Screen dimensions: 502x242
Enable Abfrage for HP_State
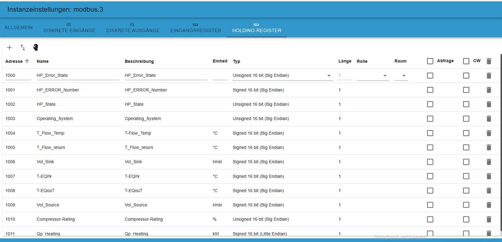click(430, 104)
